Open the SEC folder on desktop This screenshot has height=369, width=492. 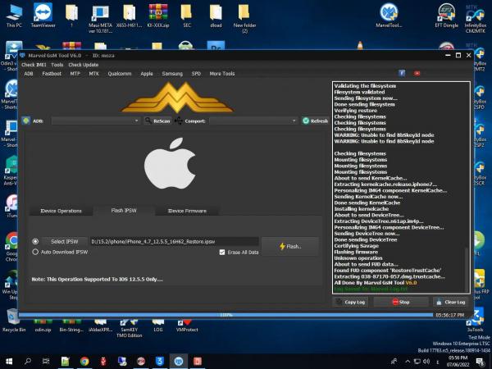[x=187, y=16]
